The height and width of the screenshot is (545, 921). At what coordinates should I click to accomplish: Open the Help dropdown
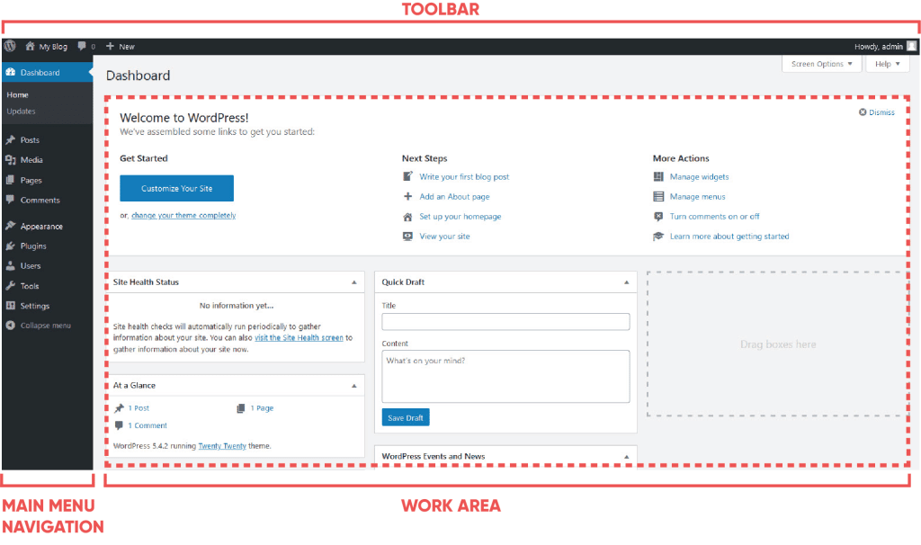pyautogui.click(x=888, y=64)
